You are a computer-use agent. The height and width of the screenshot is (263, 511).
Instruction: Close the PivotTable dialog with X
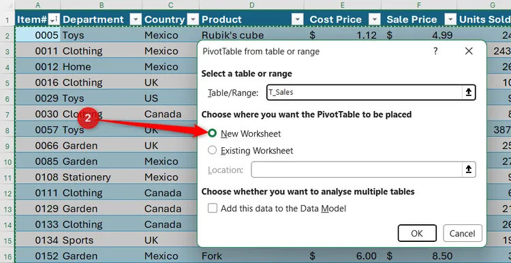[469, 51]
